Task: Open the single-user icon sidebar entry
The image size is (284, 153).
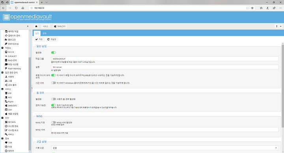Action: click(x=9, y=77)
